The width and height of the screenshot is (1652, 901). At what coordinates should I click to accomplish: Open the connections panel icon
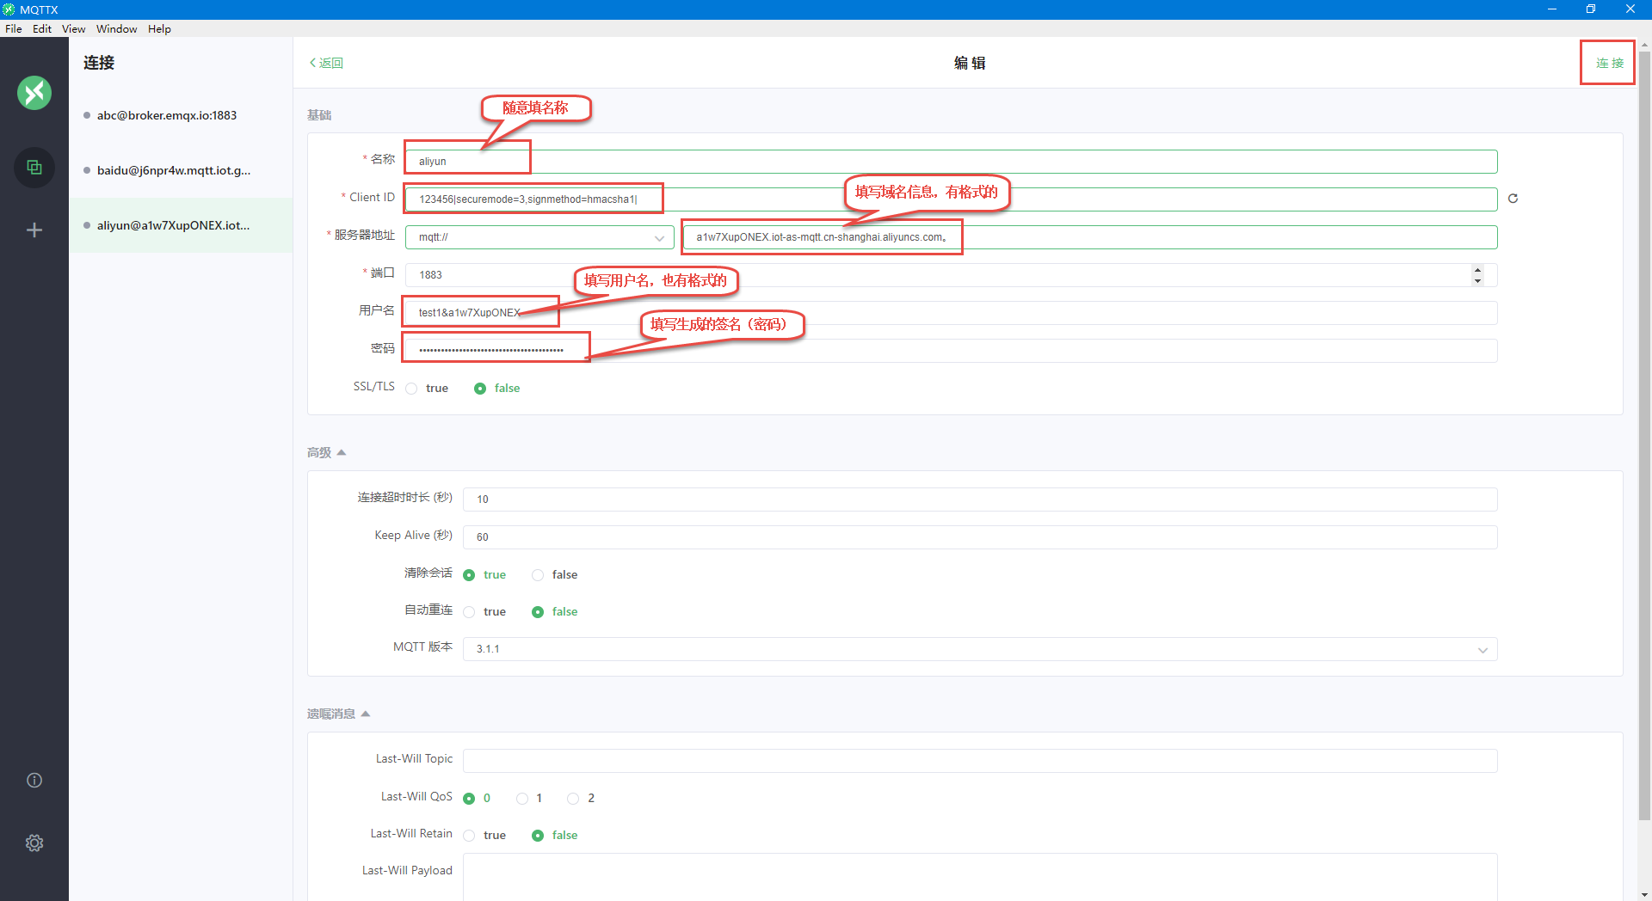(34, 167)
